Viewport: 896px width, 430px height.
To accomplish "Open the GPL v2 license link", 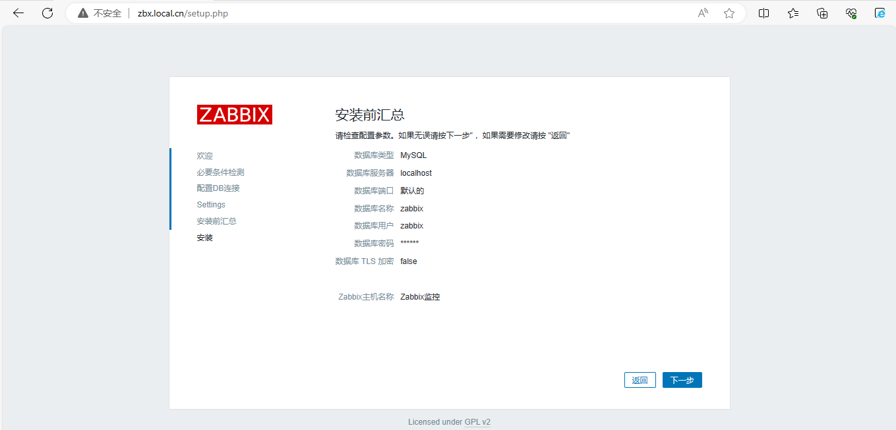I will 477,422.
